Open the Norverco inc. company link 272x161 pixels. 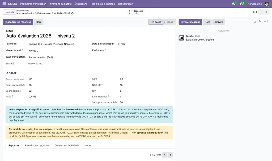point(35,64)
